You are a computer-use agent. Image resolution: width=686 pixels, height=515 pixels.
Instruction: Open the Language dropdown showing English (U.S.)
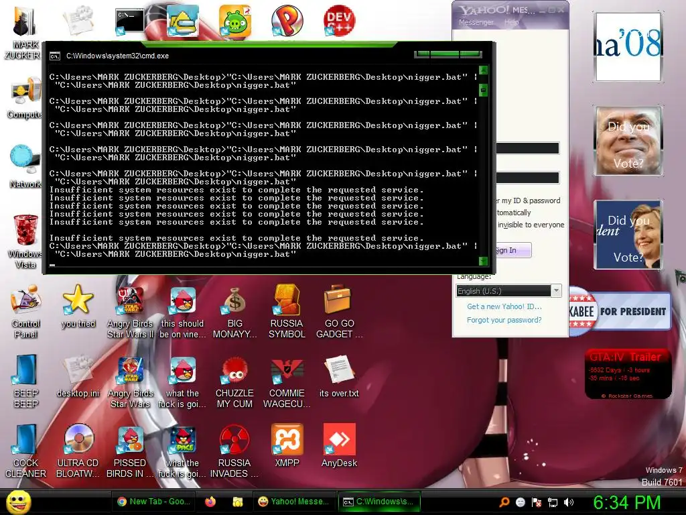pyautogui.click(x=508, y=291)
